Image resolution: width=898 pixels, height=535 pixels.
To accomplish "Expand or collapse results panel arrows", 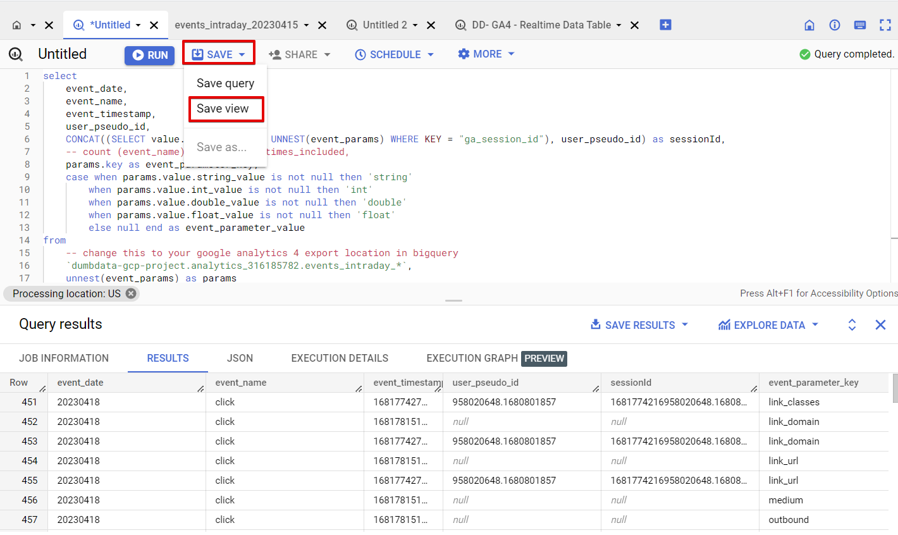I will [x=852, y=325].
